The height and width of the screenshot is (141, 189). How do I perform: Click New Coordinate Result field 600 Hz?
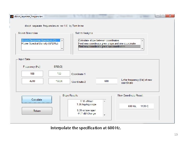point(136,106)
